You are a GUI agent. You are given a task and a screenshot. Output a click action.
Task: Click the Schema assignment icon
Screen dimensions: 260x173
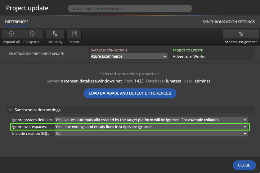pyautogui.click(x=241, y=33)
